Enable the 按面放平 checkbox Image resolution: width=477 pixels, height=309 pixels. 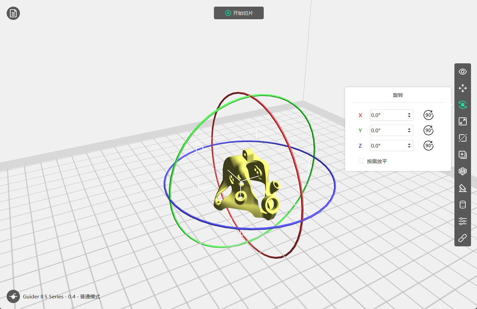361,161
